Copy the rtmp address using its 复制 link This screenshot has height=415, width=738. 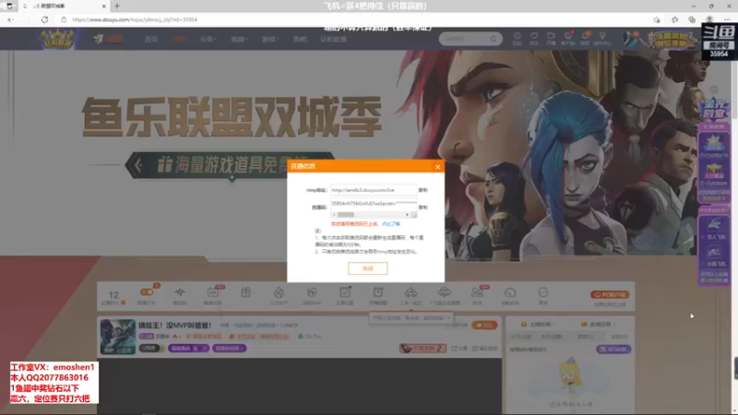pos(423,190)
